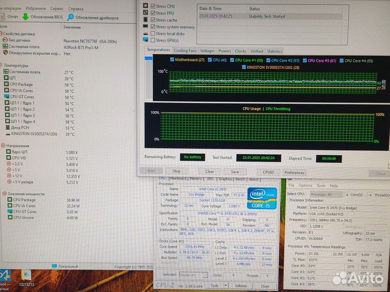Click the Validate button in CPU-Z

pos(240,286)
